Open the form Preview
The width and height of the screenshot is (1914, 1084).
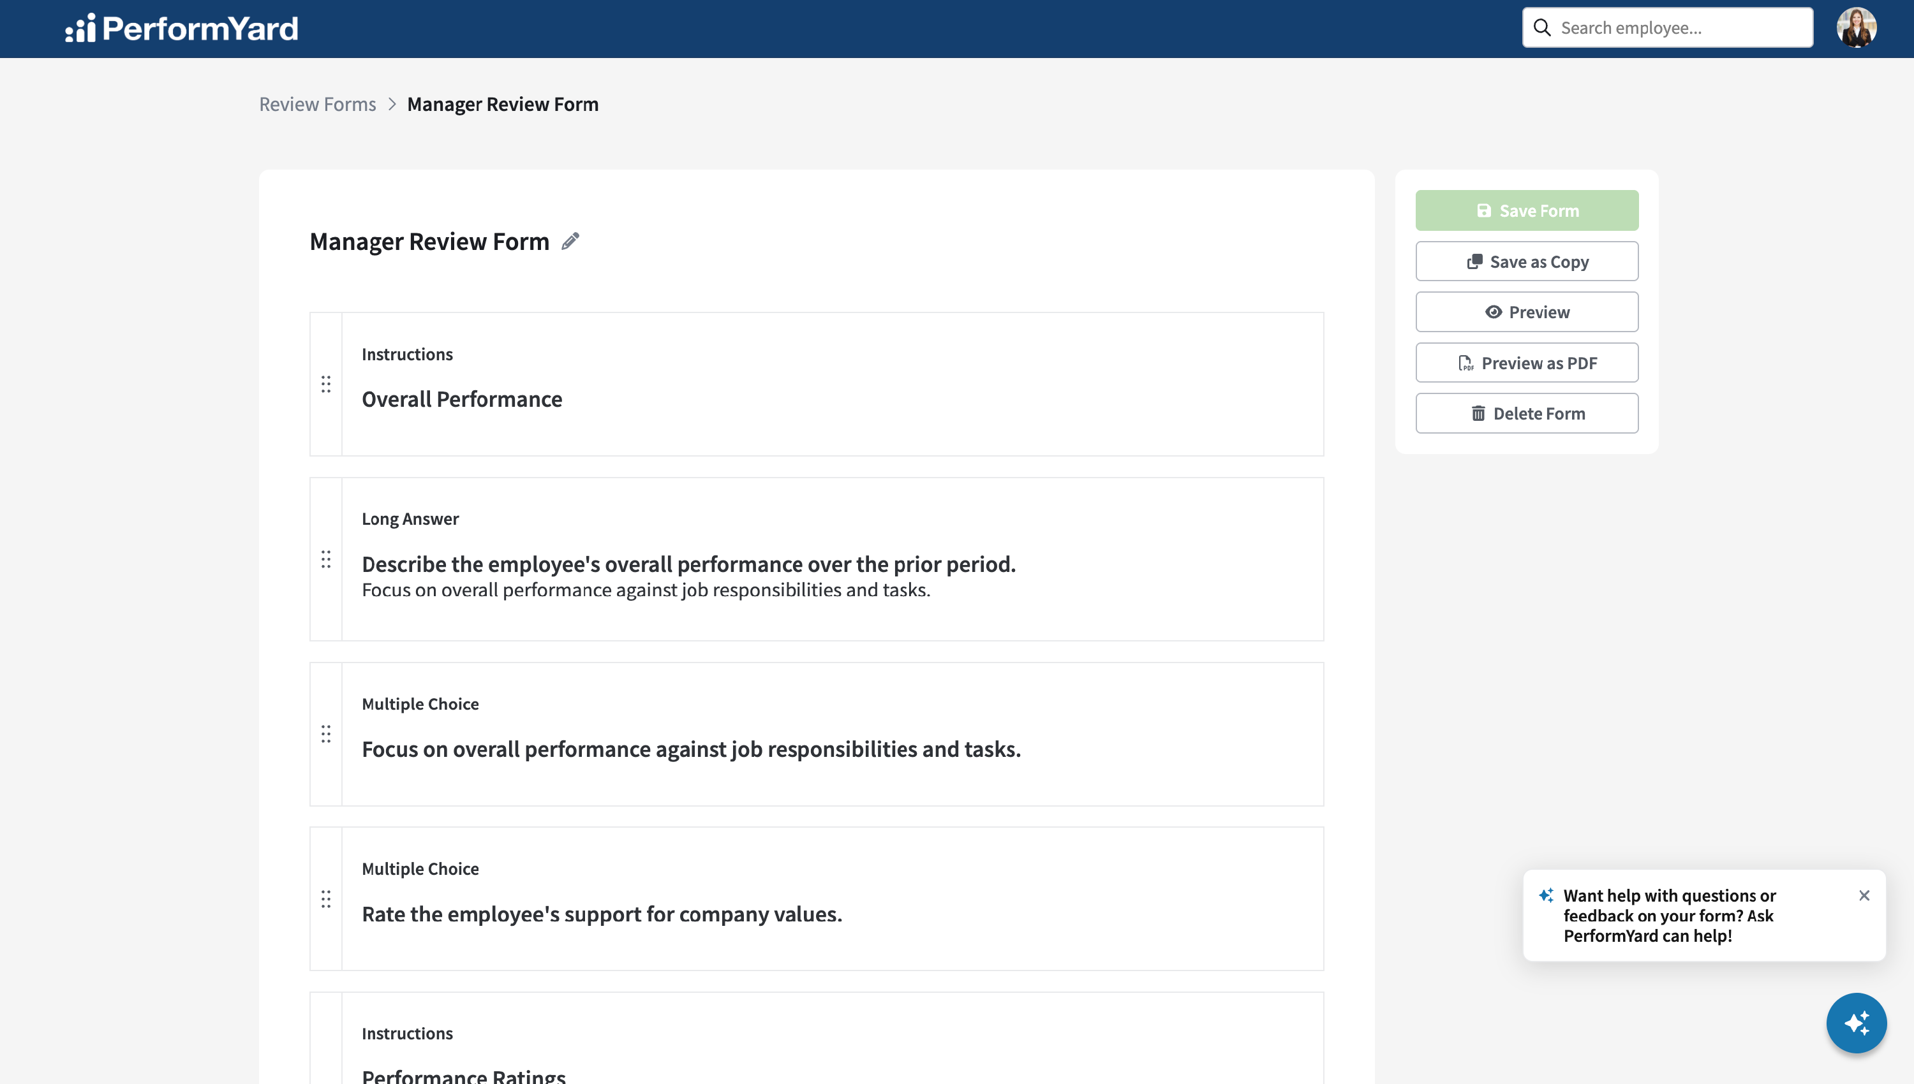(1527, 312)
